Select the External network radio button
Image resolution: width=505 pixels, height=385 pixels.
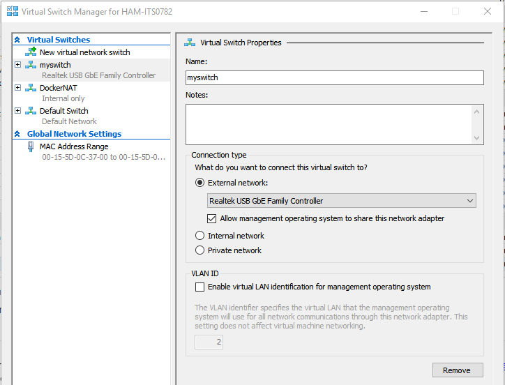click(199, 183)
